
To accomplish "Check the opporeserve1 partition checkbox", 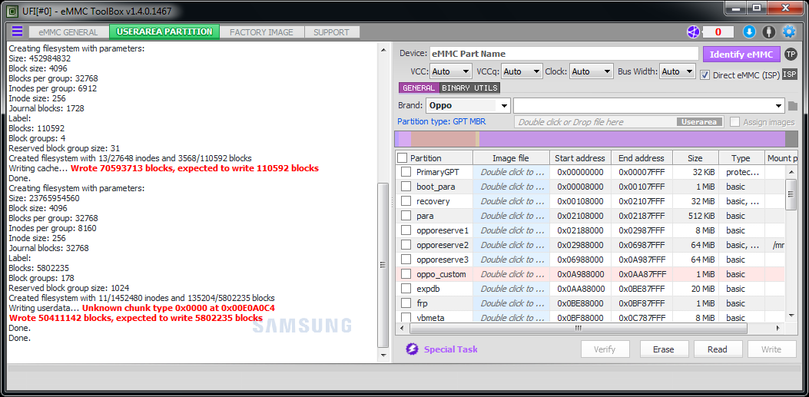I will [406, 230].
